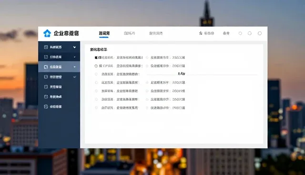Click the second sidebar item's icon

tap(46, 57)
